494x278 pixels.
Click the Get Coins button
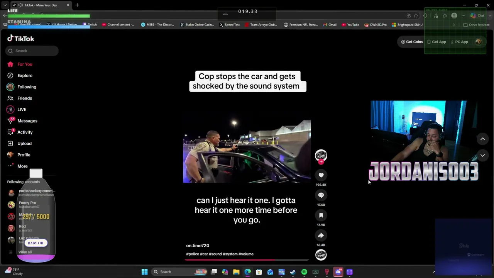(412, 42)
